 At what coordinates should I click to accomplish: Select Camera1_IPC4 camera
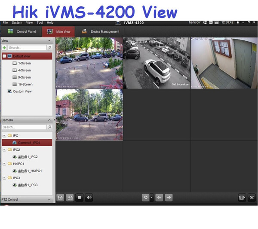tap(27, 143)
